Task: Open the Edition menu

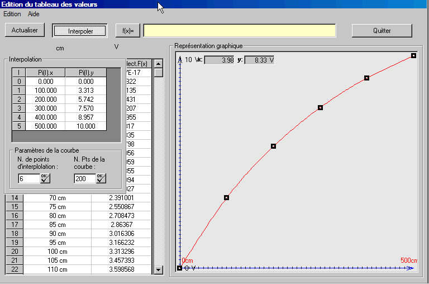Action: [12, 14]
